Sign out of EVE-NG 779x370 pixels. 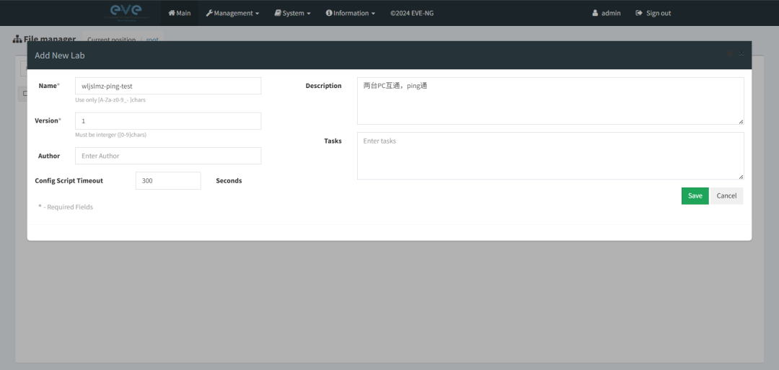pyautogui.click(x=653, y=13)
